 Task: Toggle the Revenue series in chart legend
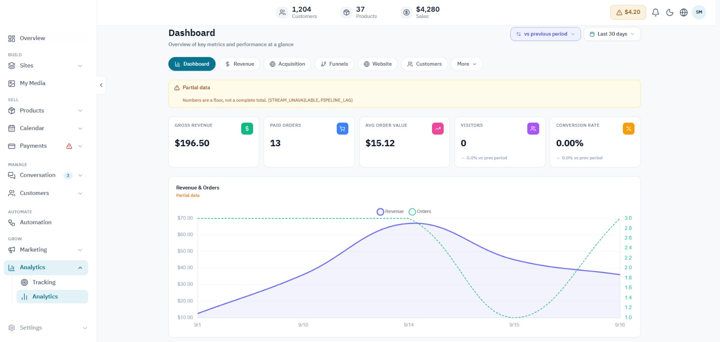390,211
